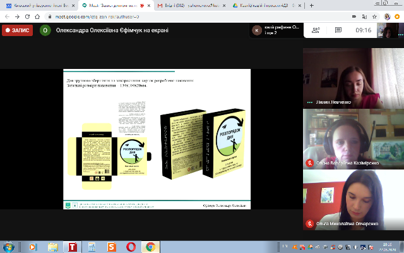This screenshot has height=253, width=404.
Task: Open the camera permission icon in address bar
Action: (354, 17)
